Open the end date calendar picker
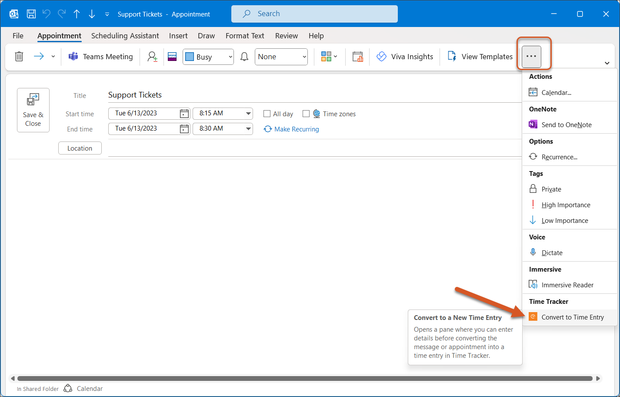Viewport: 620px width, 397px height. pyautogui.click(x=184, y=129)
